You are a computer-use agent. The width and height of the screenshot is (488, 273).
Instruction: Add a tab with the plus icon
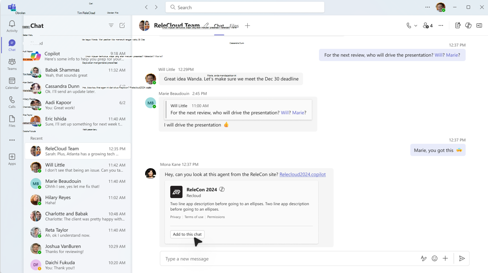pyautogui.click(x=247, y=26)
